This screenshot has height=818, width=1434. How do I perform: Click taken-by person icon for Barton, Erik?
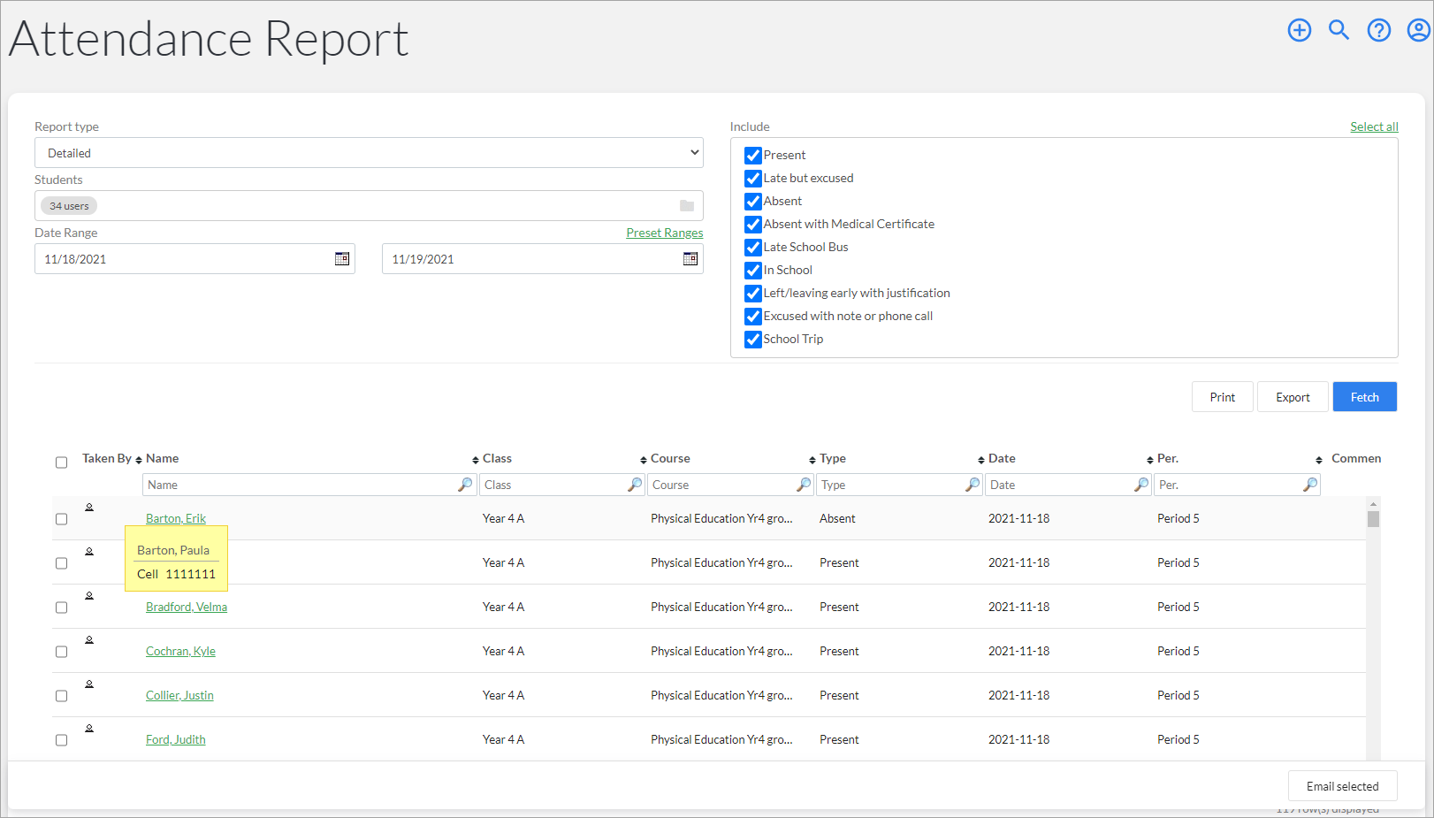pos(89,508)
